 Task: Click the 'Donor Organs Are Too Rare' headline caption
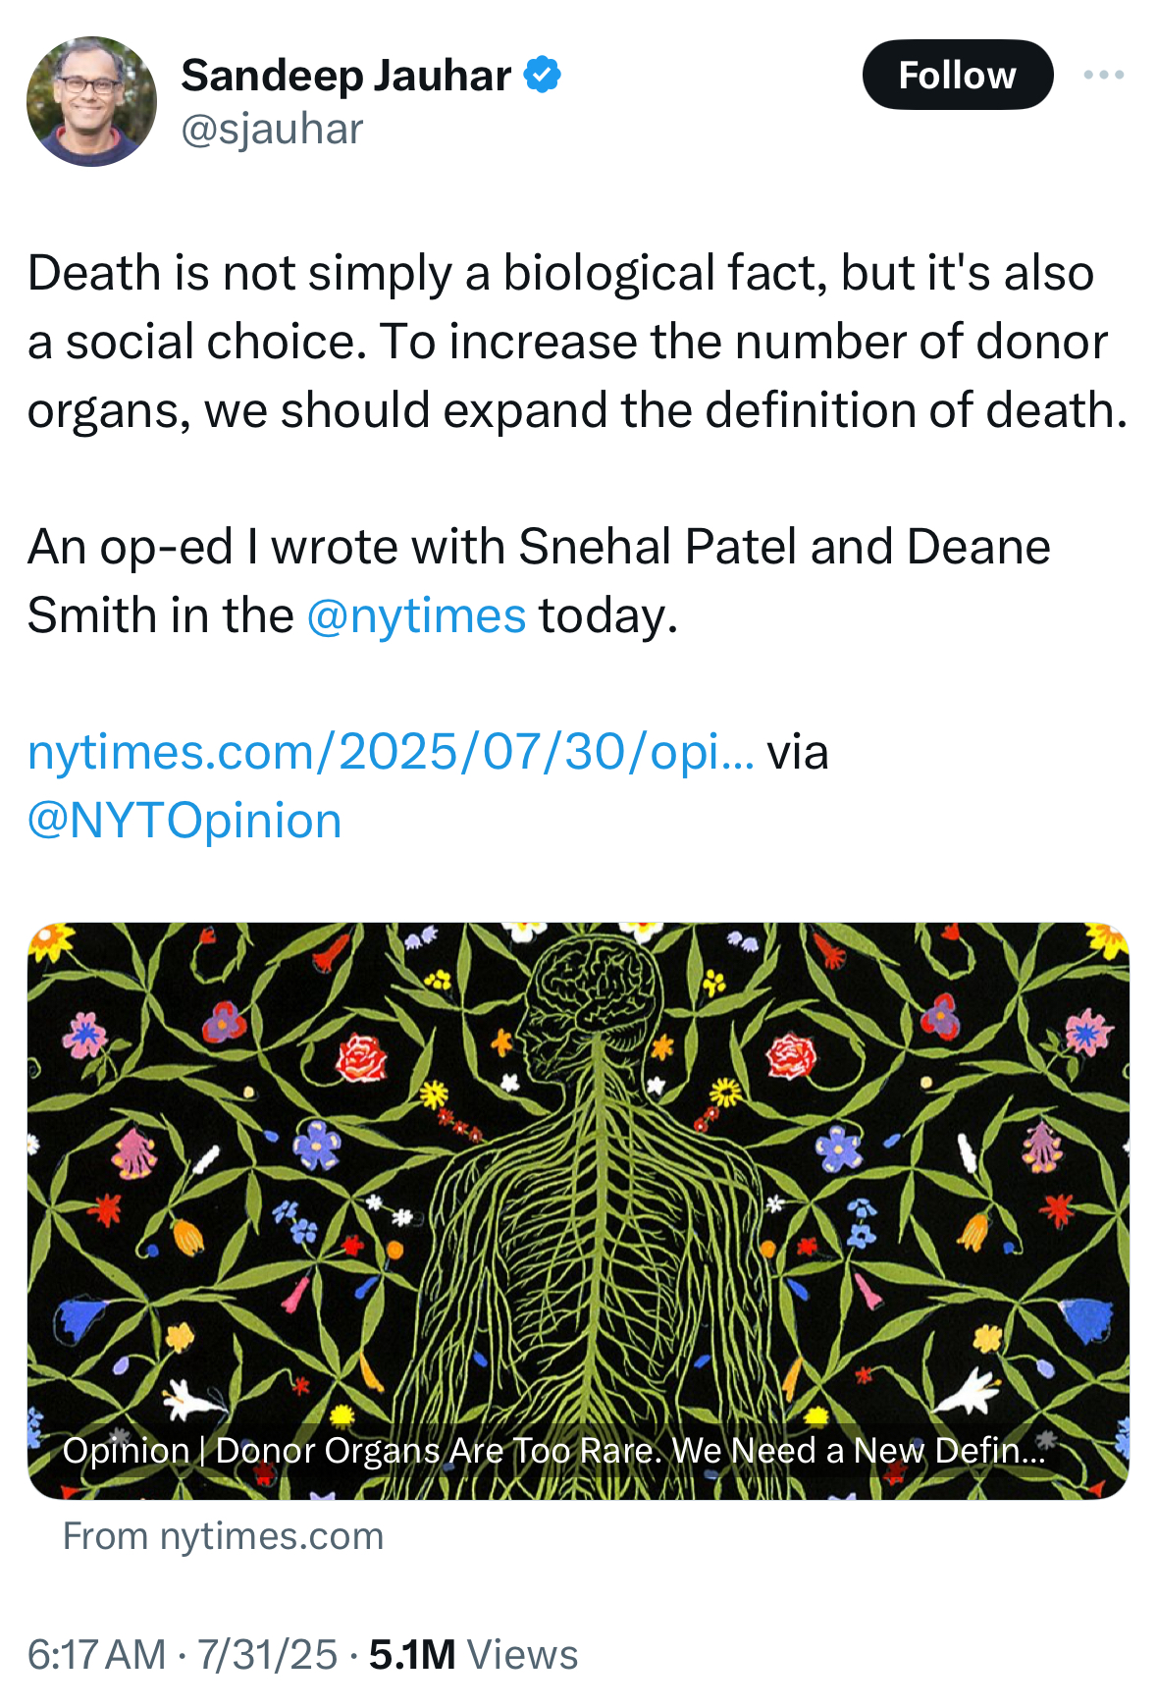(x=553, y=1450)
